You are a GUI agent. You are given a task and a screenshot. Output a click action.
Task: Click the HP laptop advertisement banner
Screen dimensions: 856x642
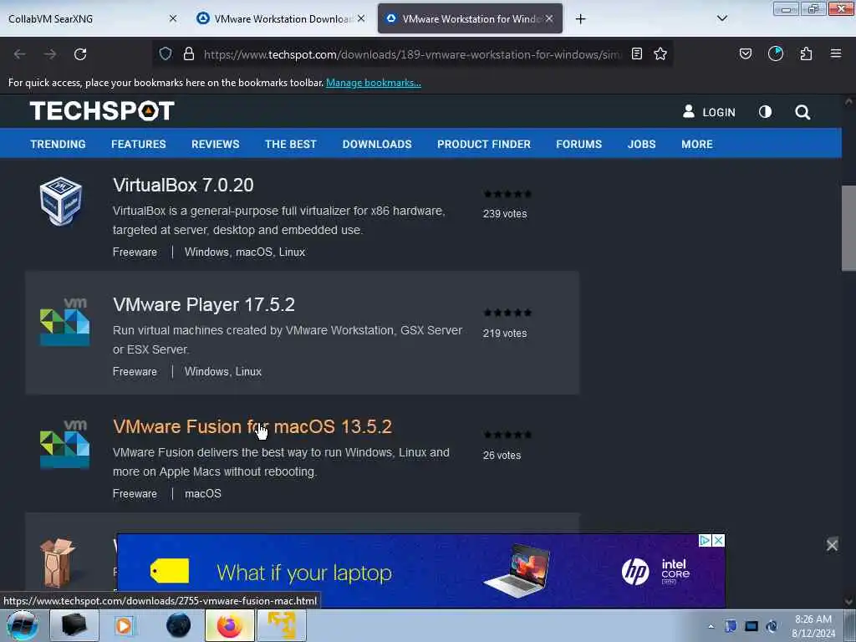point(421,570)
